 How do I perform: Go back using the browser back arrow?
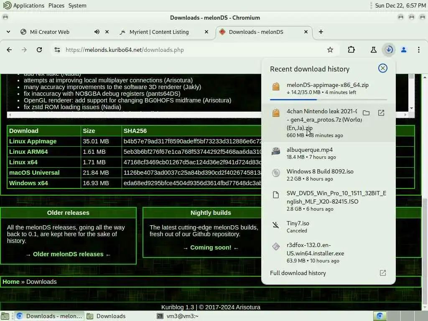tap(9, 50)
